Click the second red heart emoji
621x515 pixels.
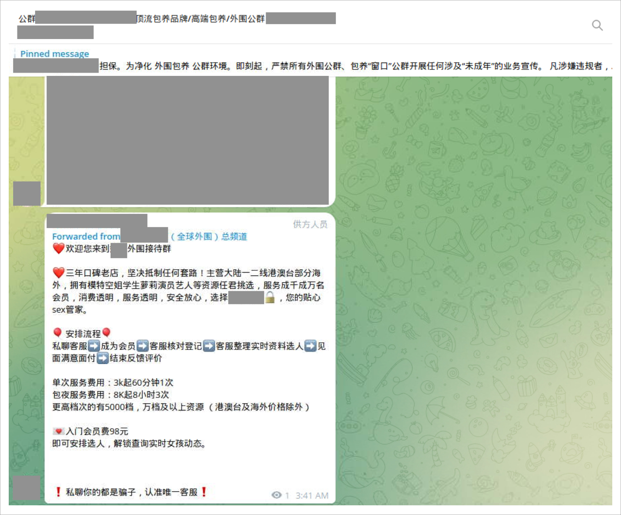coord(59,273)
